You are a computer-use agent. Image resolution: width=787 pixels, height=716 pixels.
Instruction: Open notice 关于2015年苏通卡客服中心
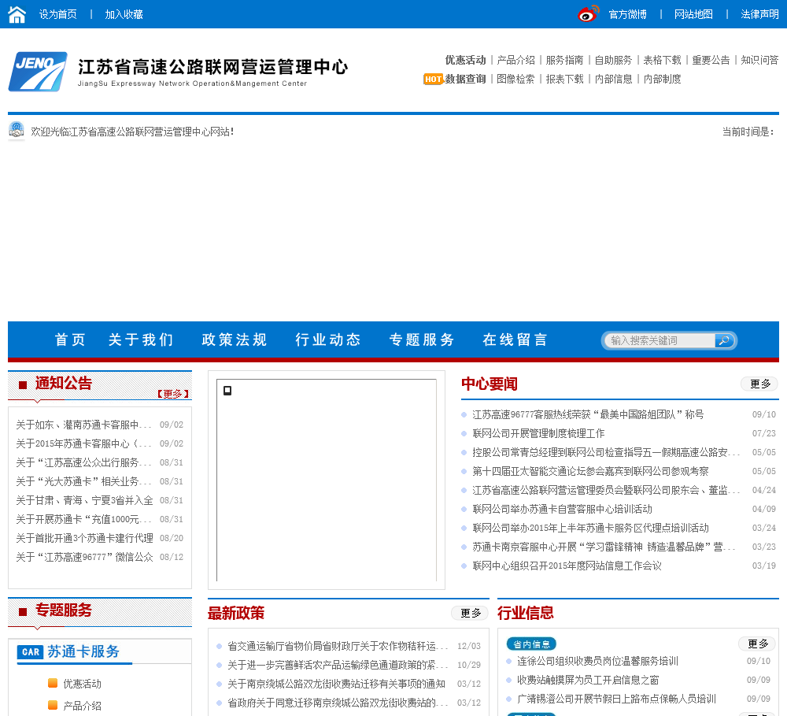point(83,443)
